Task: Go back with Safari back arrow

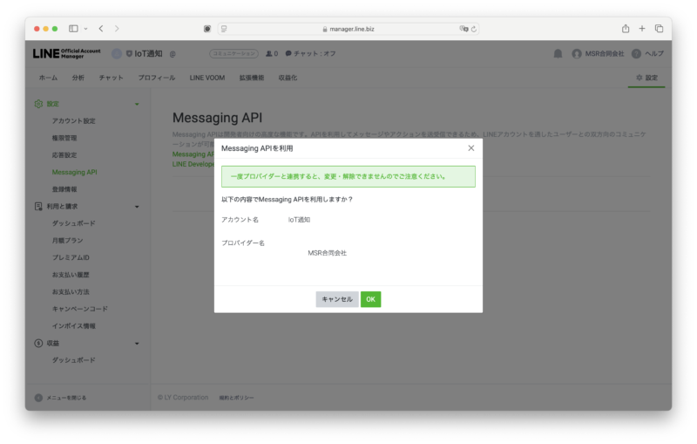Action: tap(101, 29)
